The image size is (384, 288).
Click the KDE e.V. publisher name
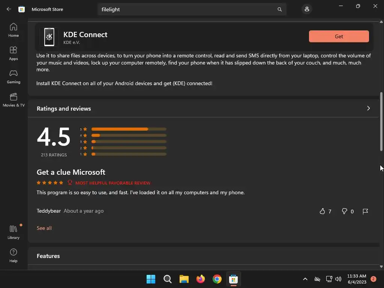[72, 42]
